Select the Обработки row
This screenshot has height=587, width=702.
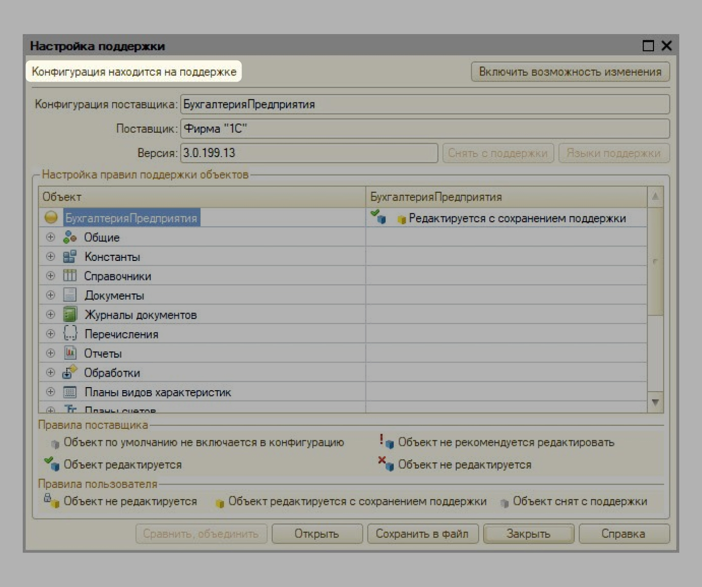click(x=343, y=372)
